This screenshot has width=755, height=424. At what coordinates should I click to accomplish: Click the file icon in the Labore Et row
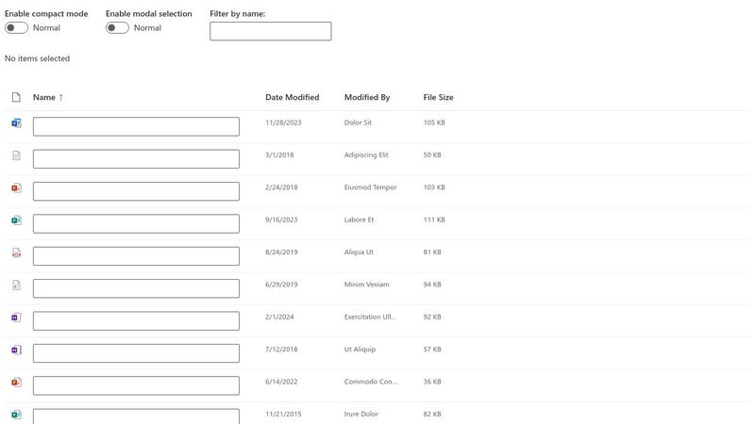click(x=16, y=220)
